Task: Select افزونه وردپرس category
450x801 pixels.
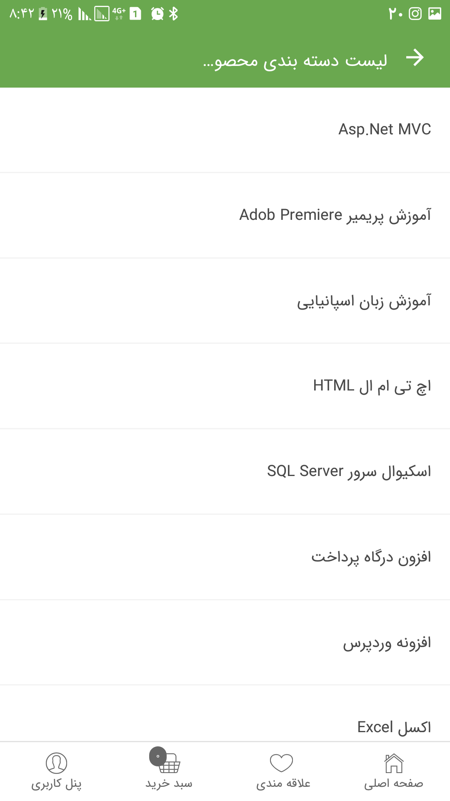Action: click(387, 642)
